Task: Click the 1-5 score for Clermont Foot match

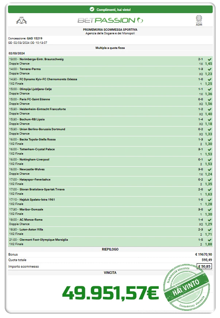Action: click(201, 240)
